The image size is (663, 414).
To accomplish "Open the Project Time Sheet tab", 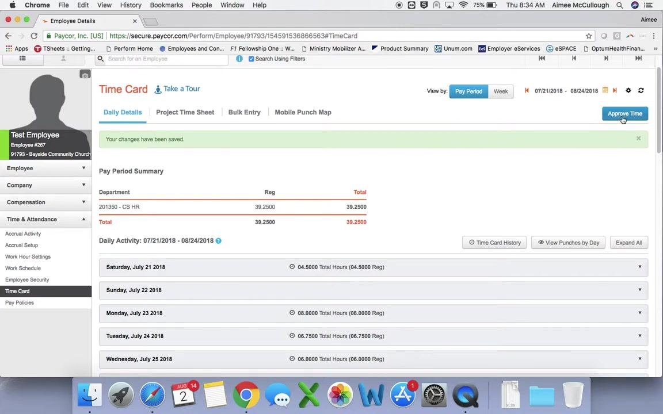I will pos(185,112).
